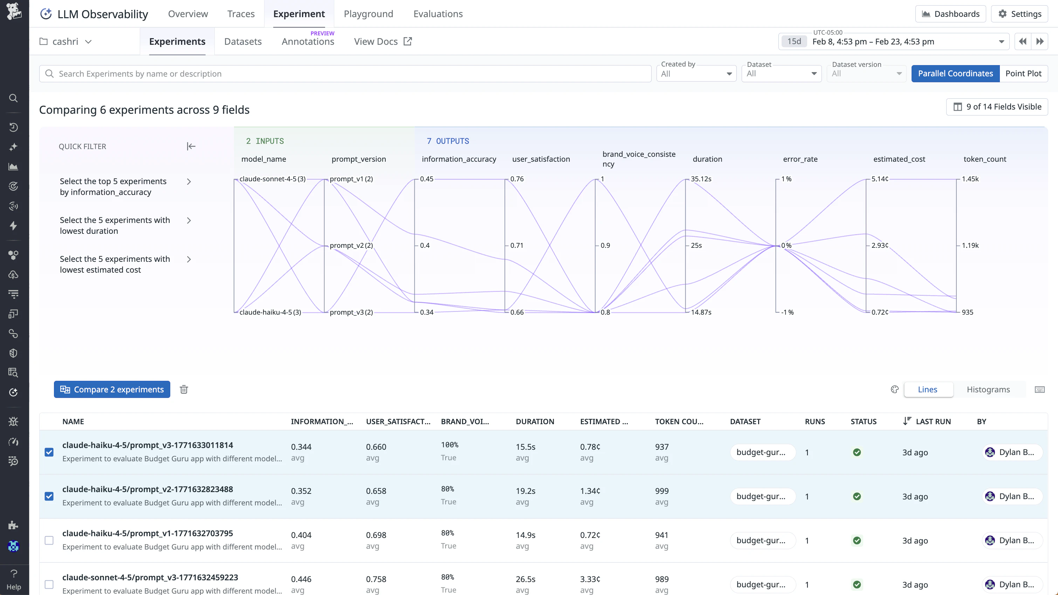Open the Security shield icon in the sidebar
The width and height of the screenshot is (1058, 595).
pos(14,353)
